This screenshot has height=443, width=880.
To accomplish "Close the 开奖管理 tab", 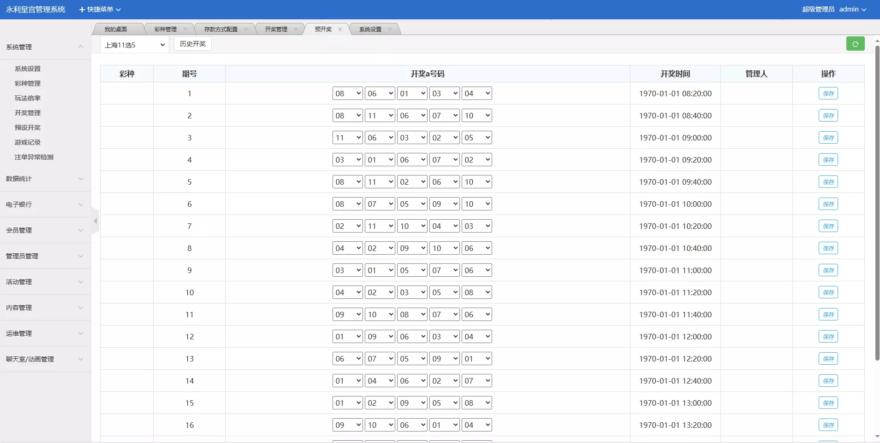I will click(x=296, y=29).
